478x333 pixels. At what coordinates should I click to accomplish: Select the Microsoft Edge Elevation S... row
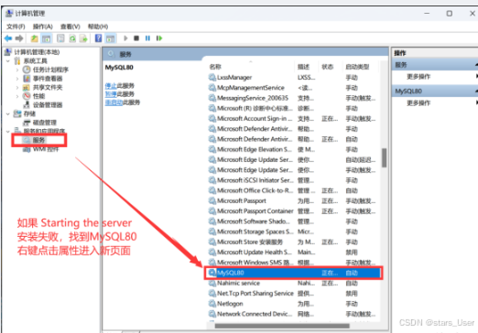click(x=294, y=149)
